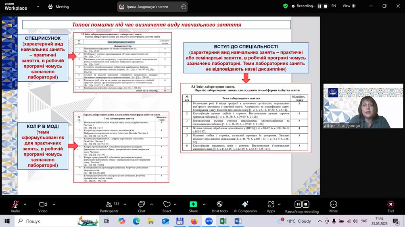Image resolution: width=405 pixels, height=227 pixels.
Task: Open Task View from taskbar
Action: click(106, 221)
